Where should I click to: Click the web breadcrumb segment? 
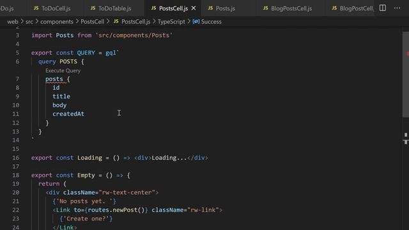(x=13, y=22)
